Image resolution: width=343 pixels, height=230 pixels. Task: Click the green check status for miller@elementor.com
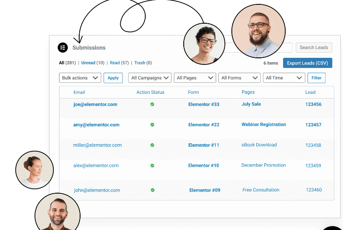coord(152,145)
